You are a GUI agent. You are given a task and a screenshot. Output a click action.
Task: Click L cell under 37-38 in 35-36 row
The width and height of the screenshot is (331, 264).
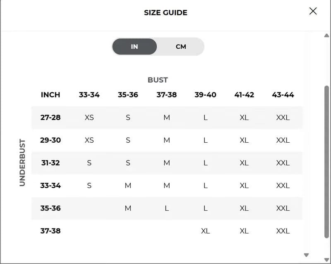point(167,208)
